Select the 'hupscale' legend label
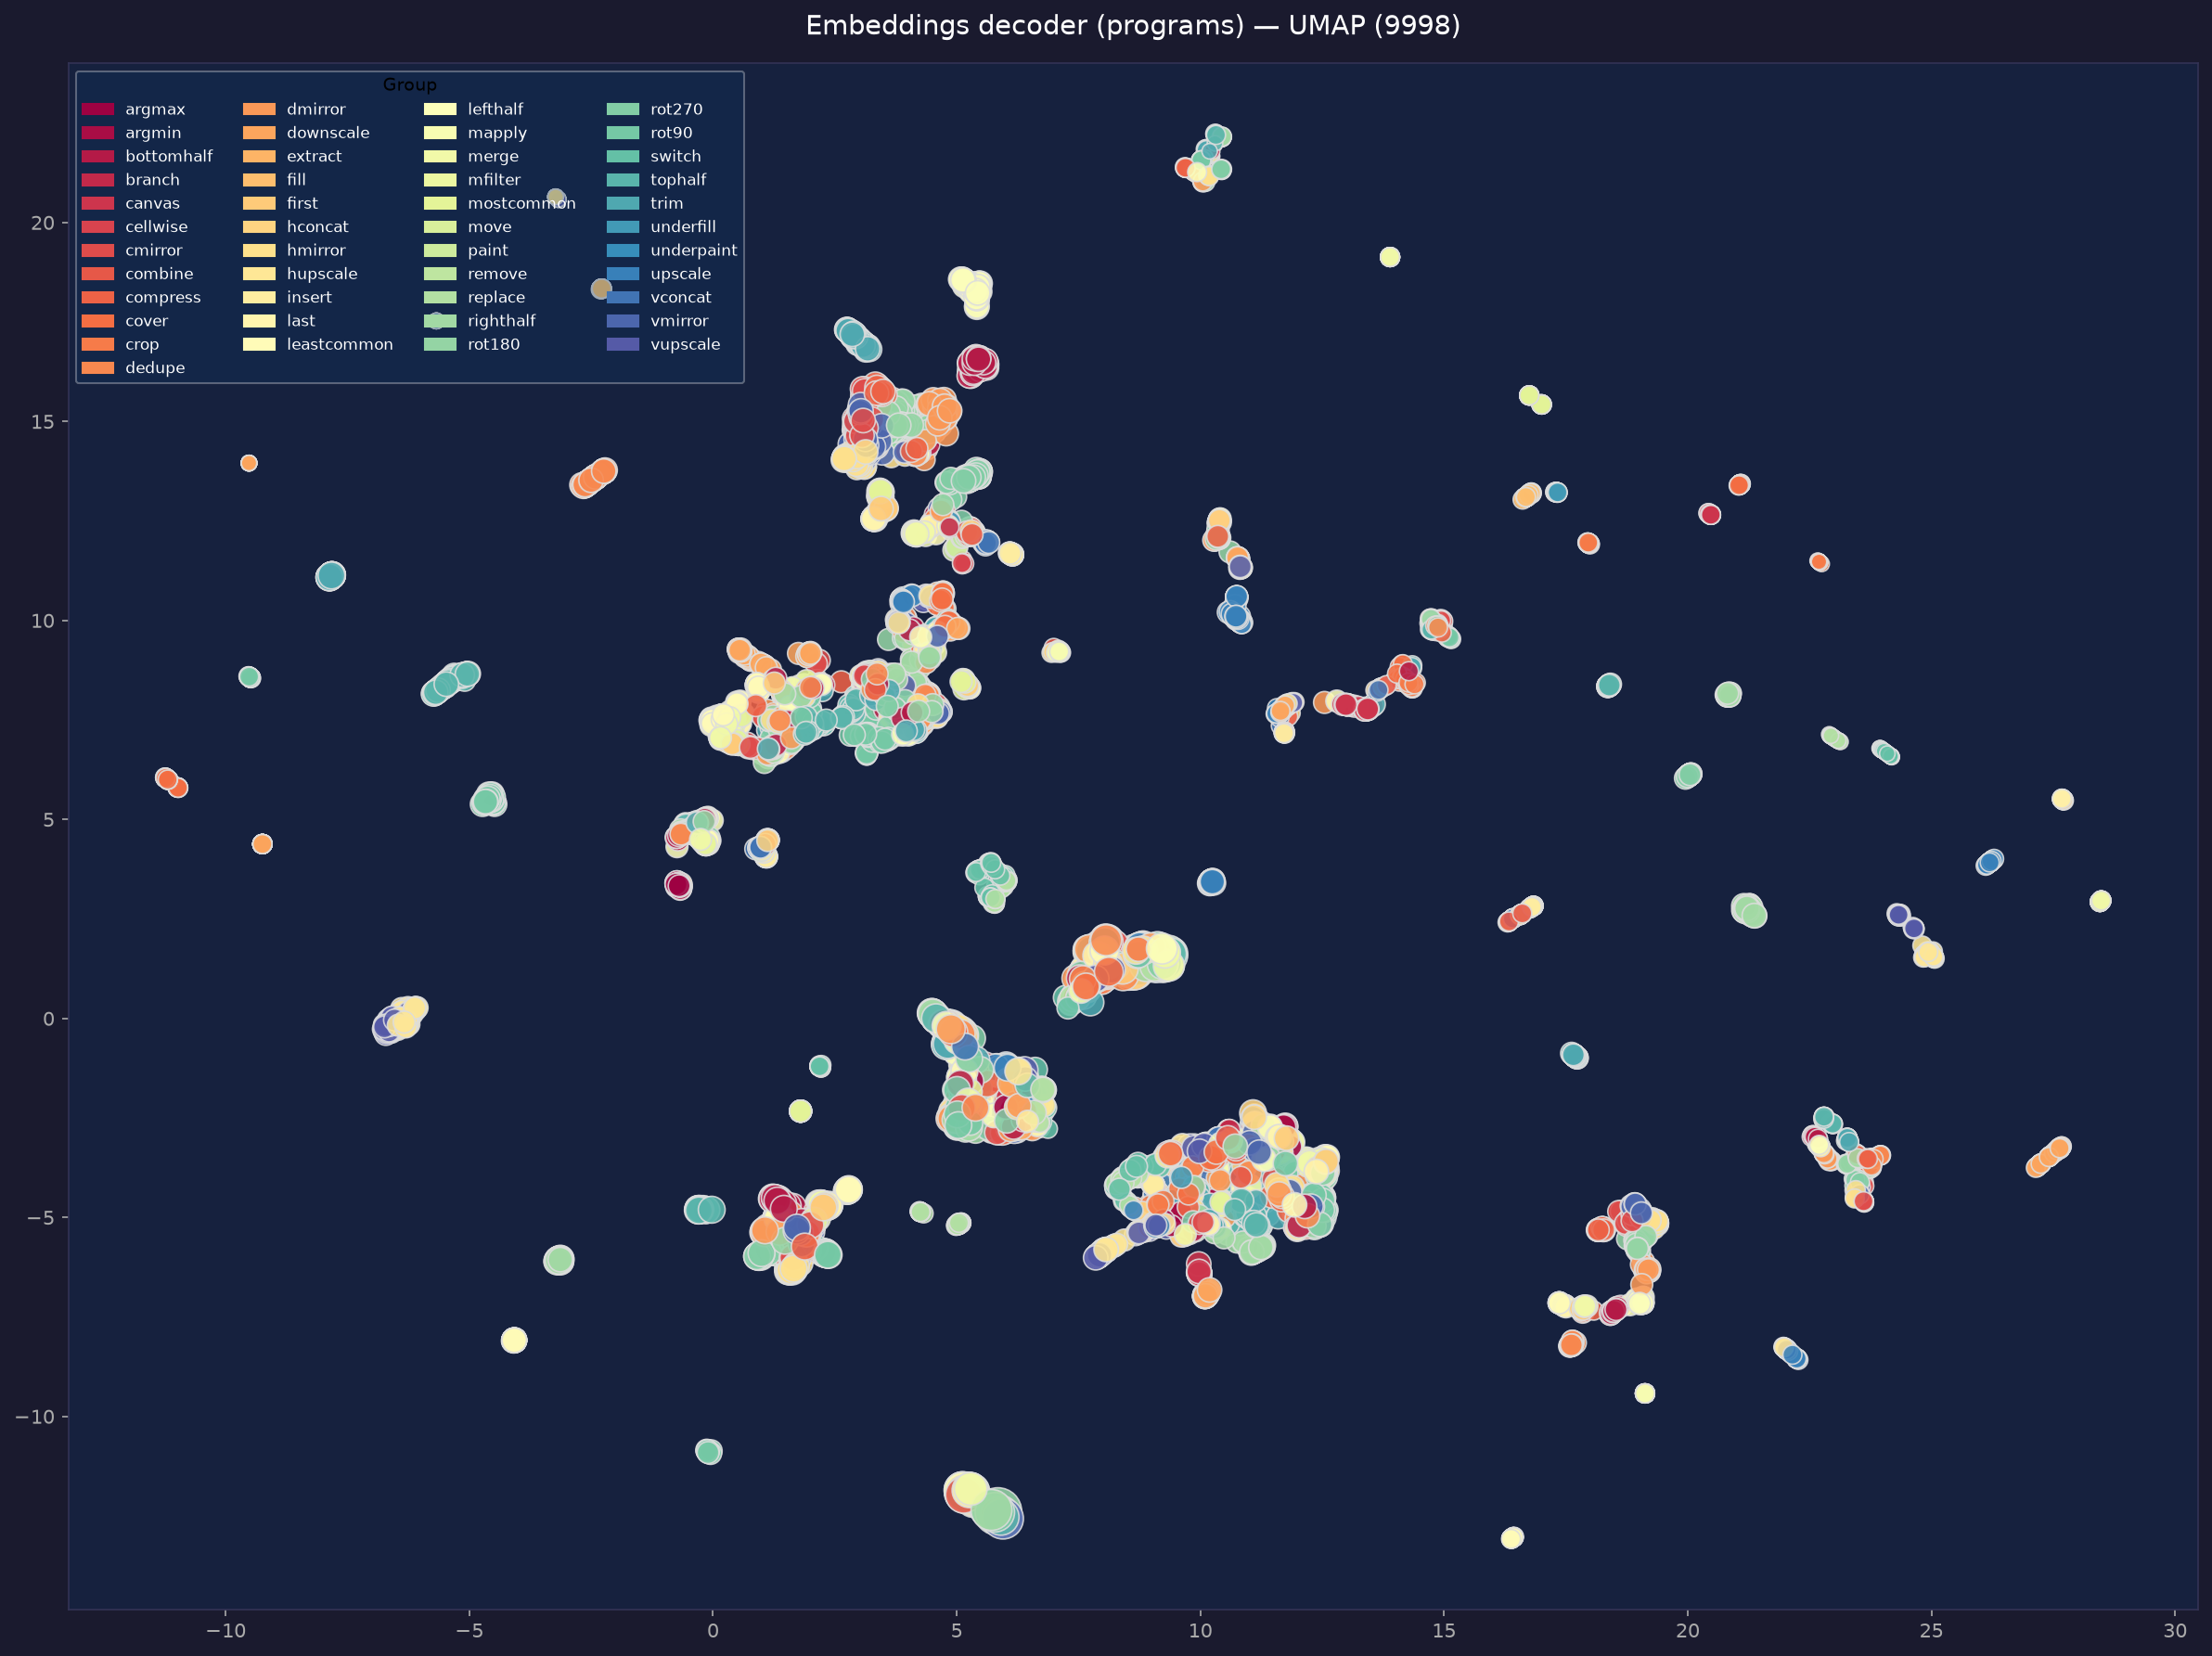Screen dimensions: 2212x1656 pos(322,274)
